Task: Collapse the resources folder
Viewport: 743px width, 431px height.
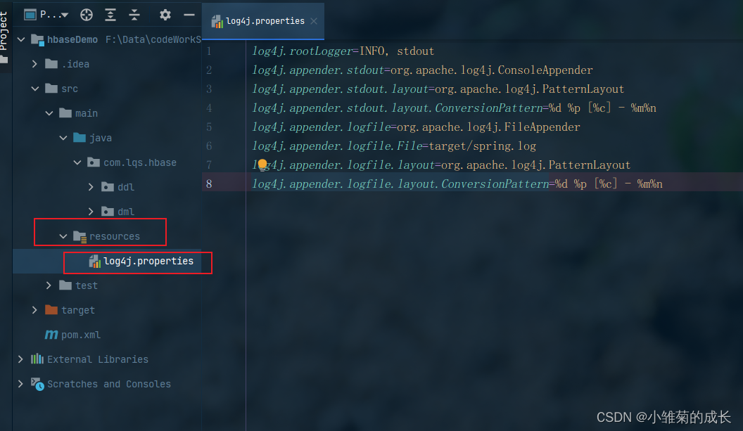Action: (63, 236)
